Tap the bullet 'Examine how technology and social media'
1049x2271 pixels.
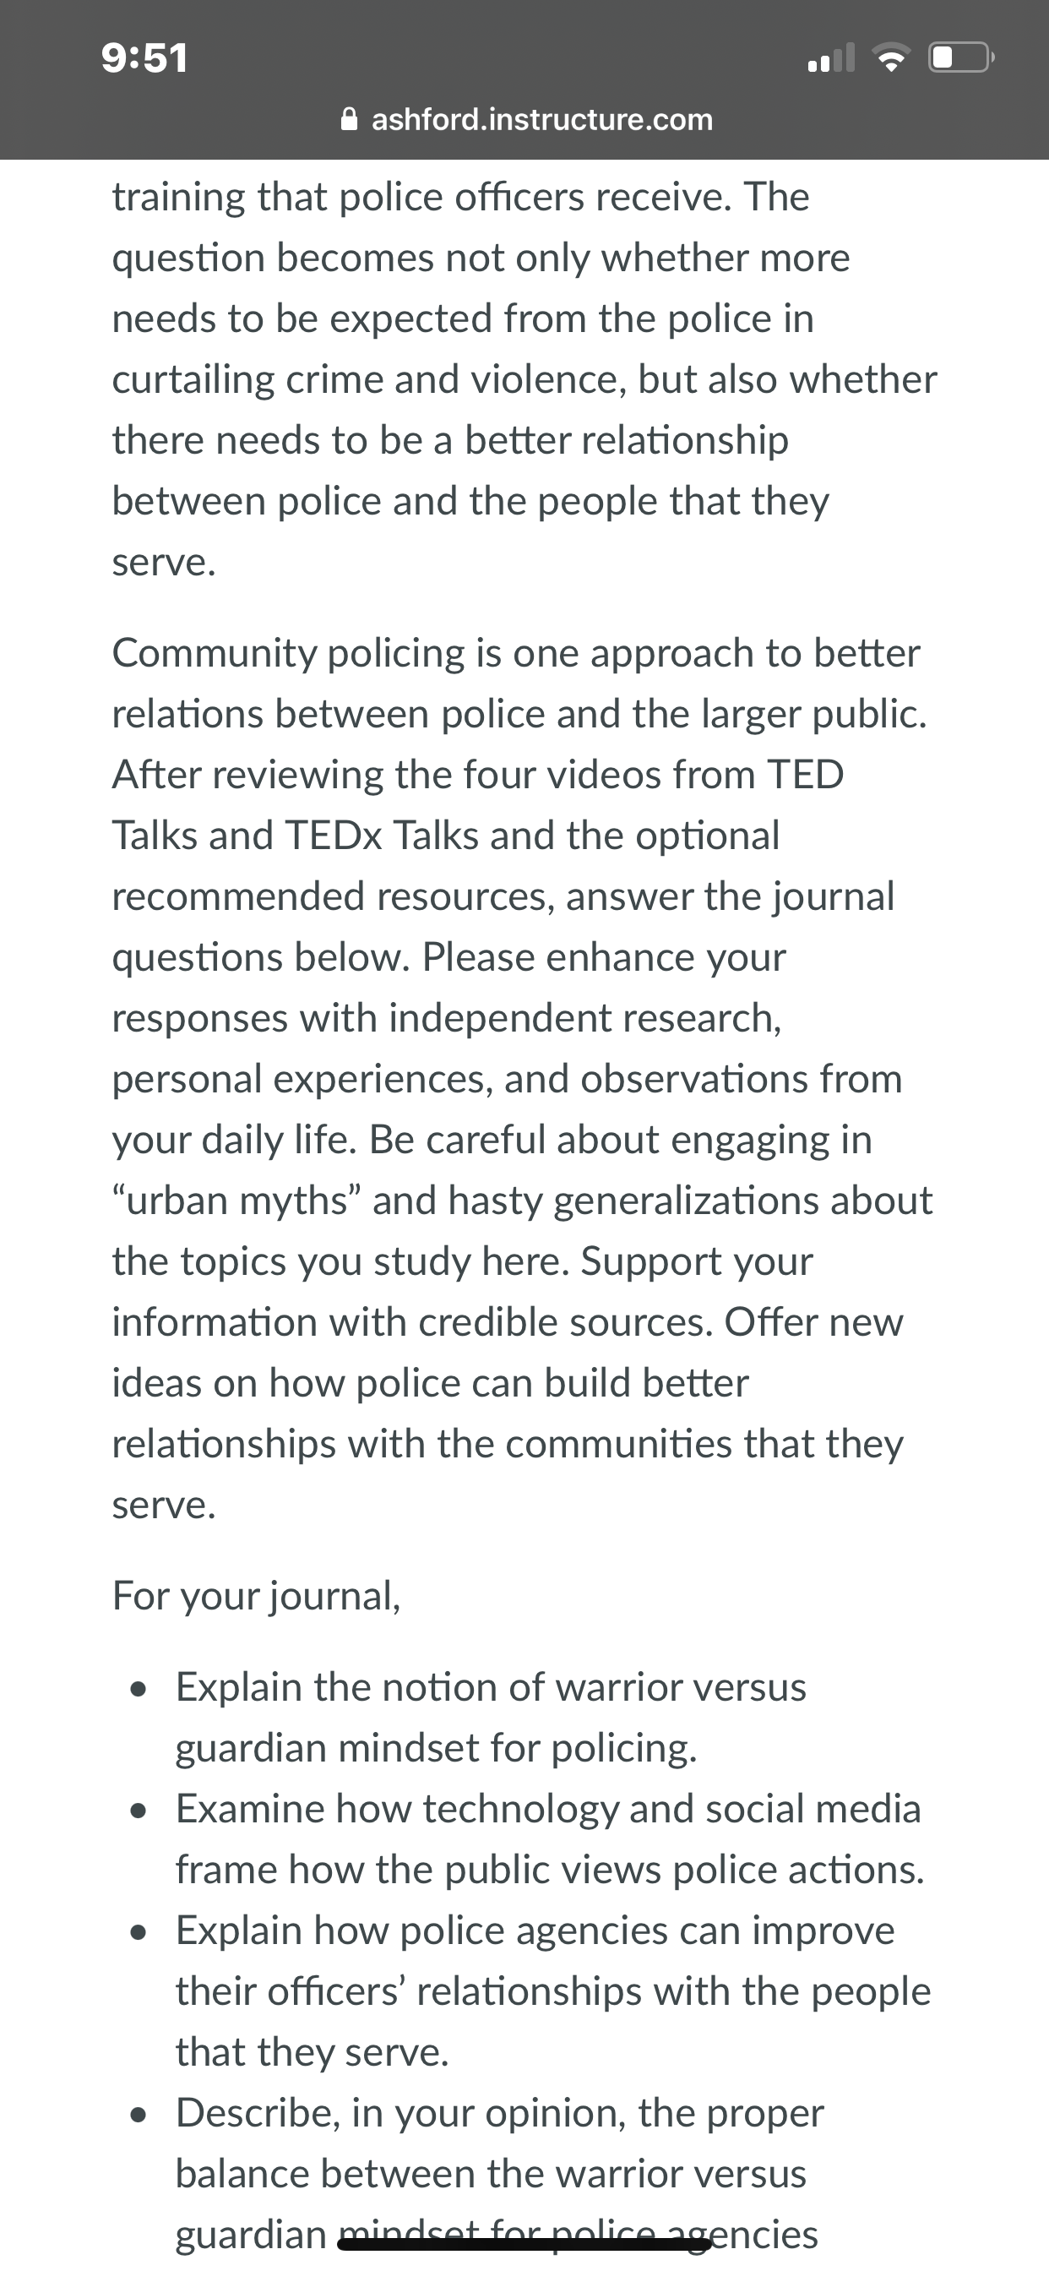[548, 1809]
